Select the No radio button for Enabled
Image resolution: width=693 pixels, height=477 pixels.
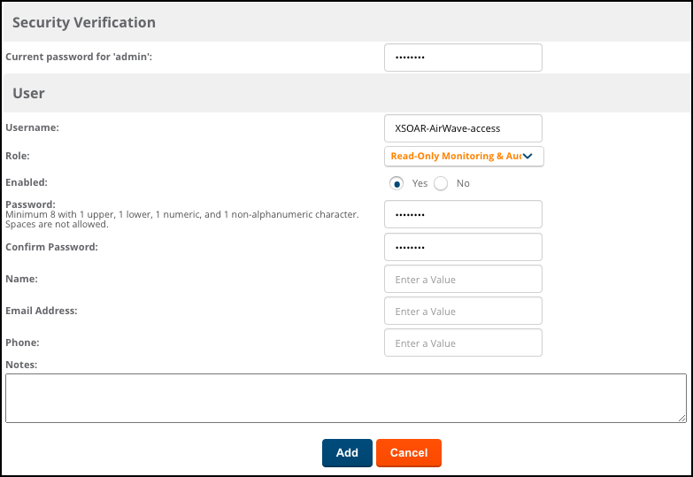click(441, 183)
